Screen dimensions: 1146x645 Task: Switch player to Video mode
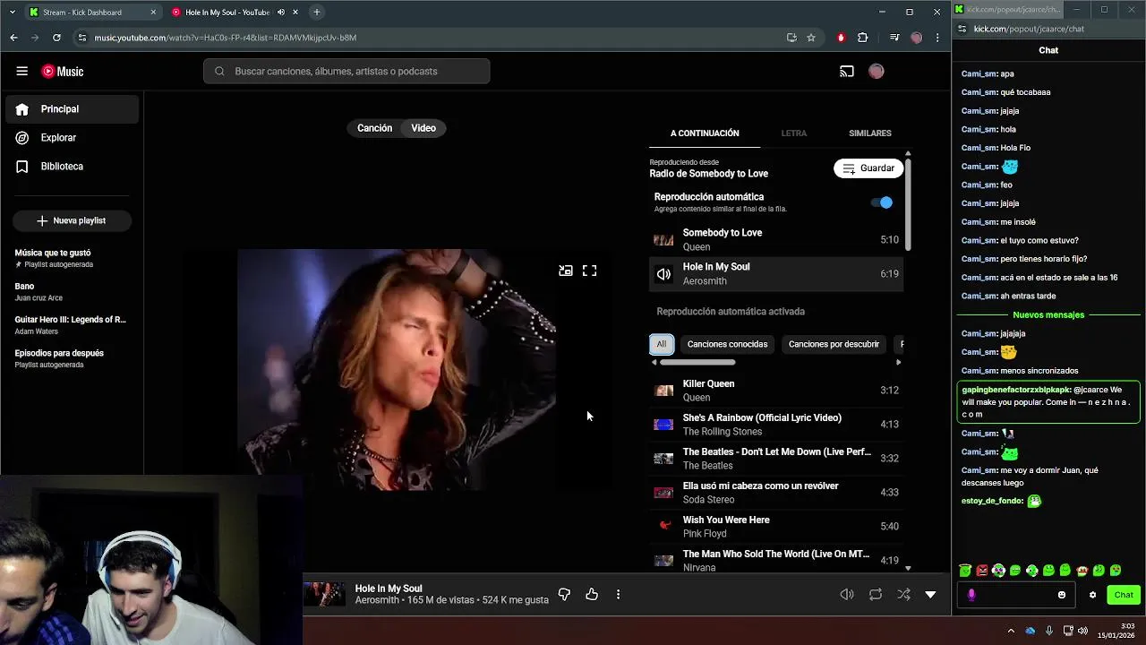tap(423, 128)
